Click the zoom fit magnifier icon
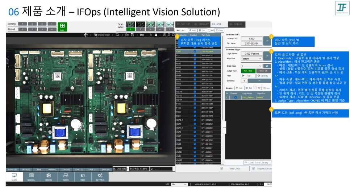The image size is (350, 188). tap(173, 35)
